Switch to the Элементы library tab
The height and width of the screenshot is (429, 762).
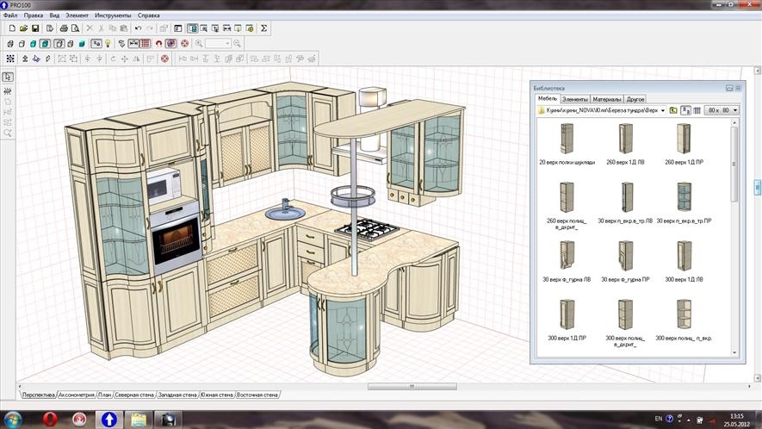click(x=575, y=99)
